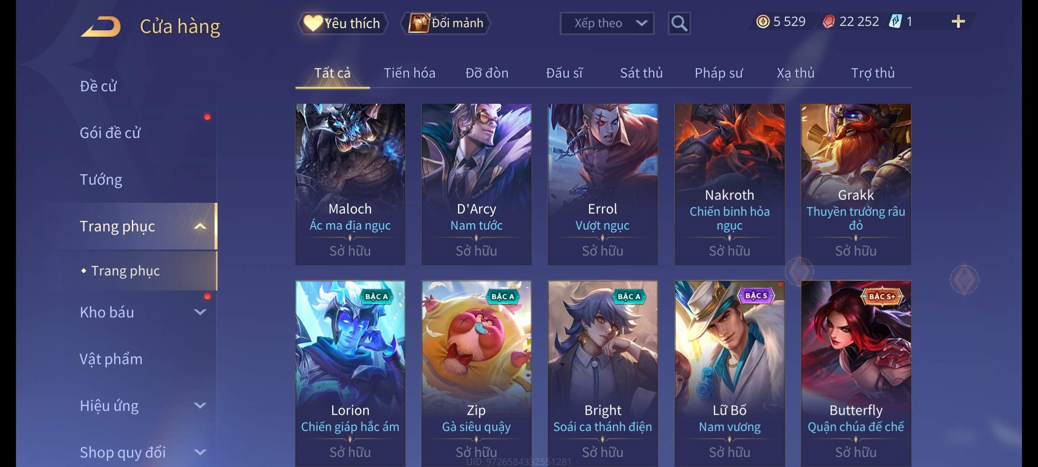The height and width of the screenshot is (467, 1038).
Task: Tap the gold coin currency icon
Action: (763, 22)
